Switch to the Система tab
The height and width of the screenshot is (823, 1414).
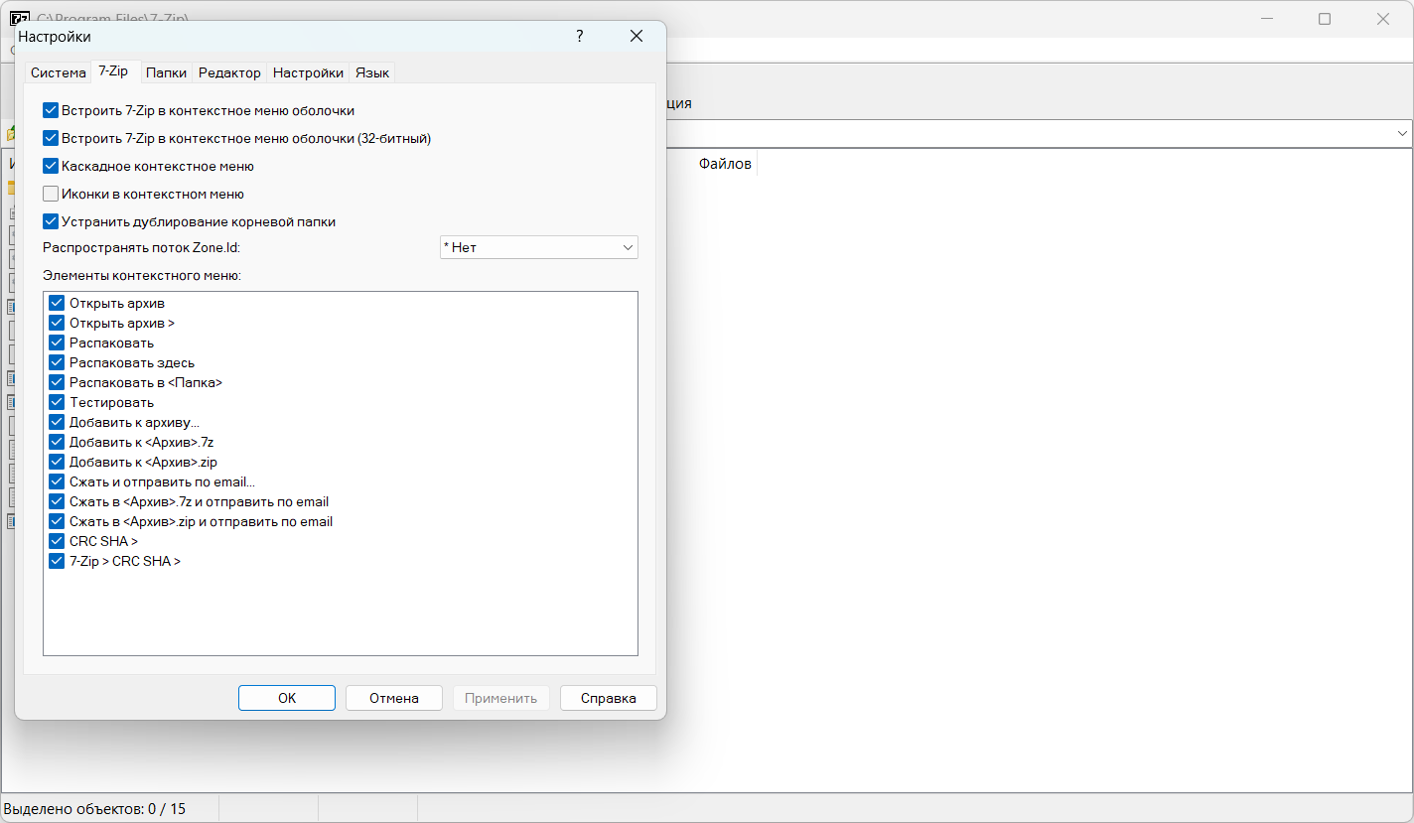[59, 72]
